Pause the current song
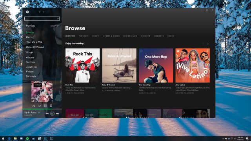The width and height of the screenshot is (251, 141). (52, 114)
